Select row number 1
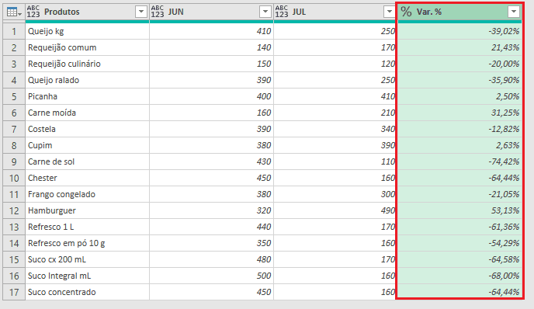Viewport: 534px width, 309px height. (x=14, y=31)
